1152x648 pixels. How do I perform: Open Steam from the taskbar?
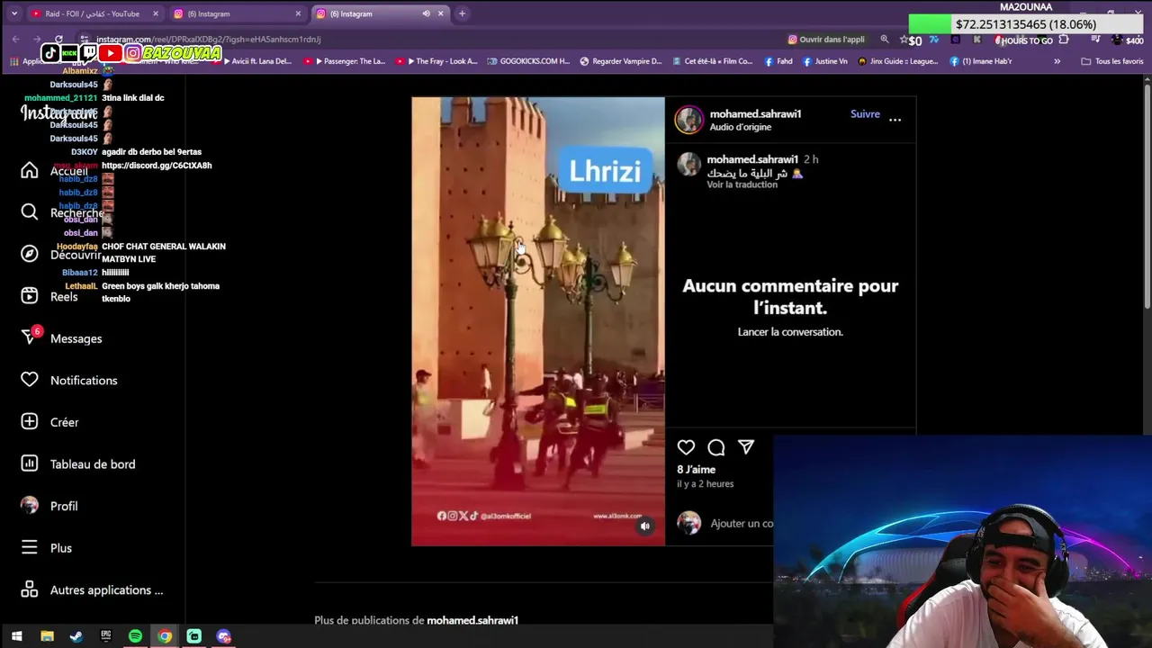pyautogui.click(x=76, y=636)
